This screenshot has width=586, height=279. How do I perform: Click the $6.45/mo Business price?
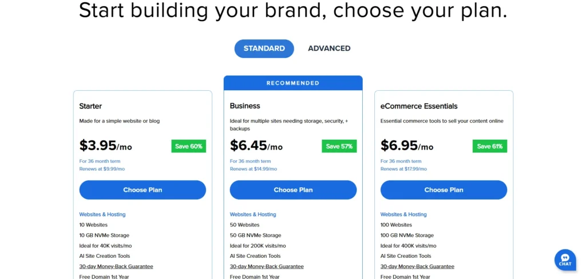tap(256, 146)
